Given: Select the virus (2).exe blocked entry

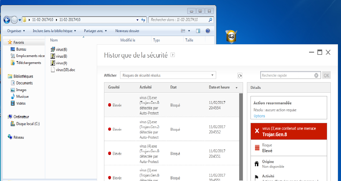Looking at the screenshot, I should click(x=171, y=129).
